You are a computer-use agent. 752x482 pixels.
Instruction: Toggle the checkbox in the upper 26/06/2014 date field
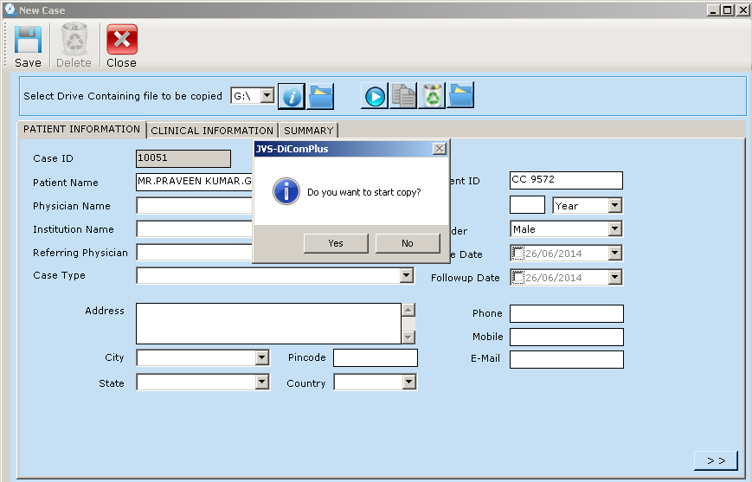pos(518,254)
